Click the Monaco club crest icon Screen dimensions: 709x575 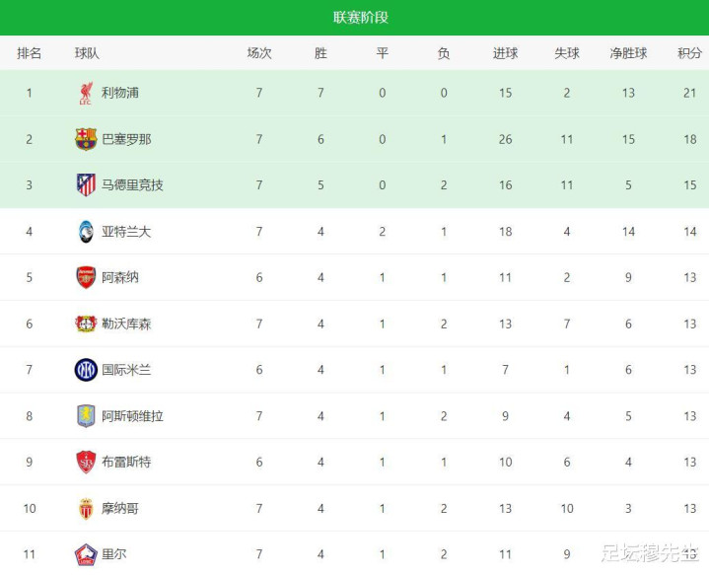coord(86,508)
